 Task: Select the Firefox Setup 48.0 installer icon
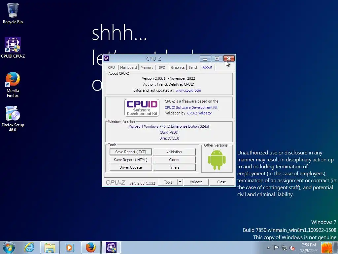pos(13,119)
